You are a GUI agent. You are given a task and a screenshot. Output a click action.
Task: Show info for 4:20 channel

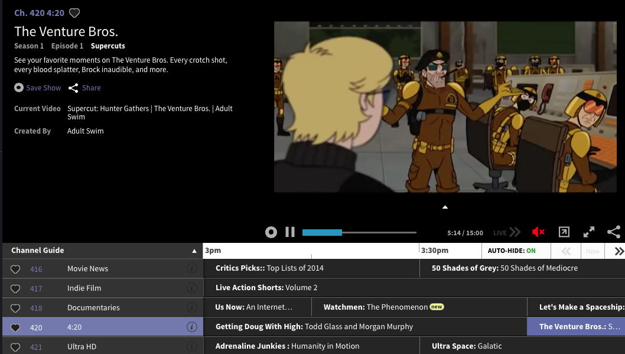192,327
